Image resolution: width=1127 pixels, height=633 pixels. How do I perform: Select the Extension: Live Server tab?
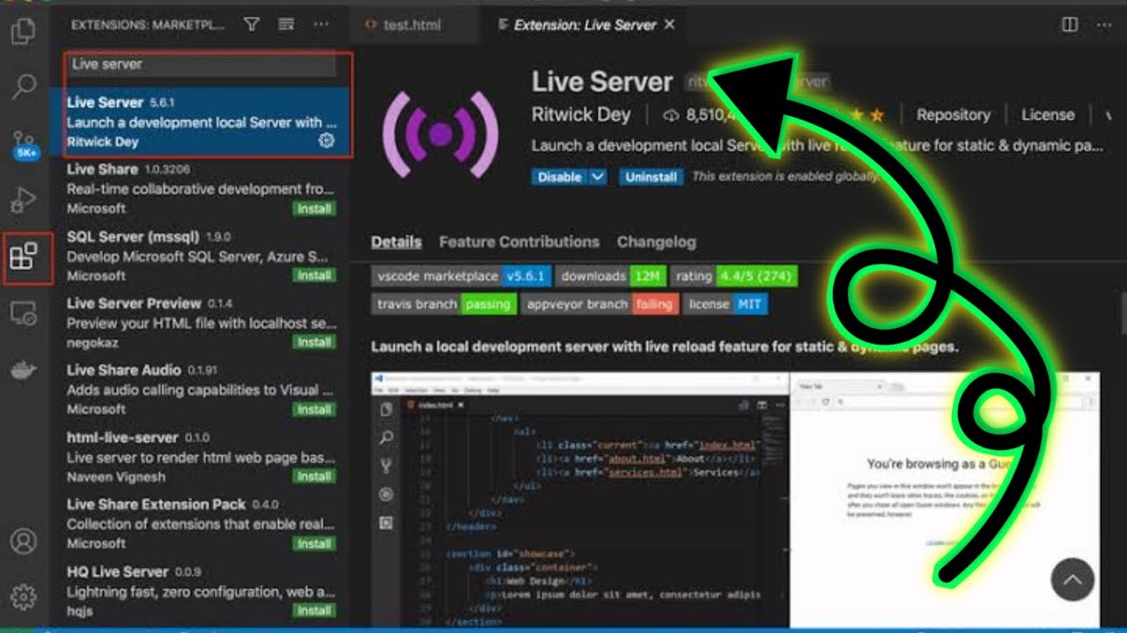pyautogui.click(x=583, y=25)
